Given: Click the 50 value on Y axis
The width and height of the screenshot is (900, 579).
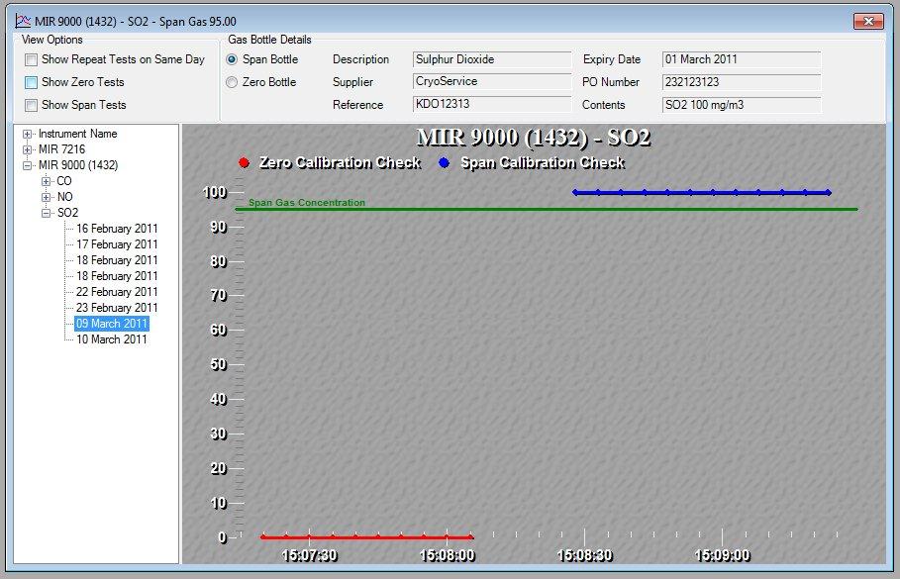Looking at the screenshot, I should pos(218,365).
